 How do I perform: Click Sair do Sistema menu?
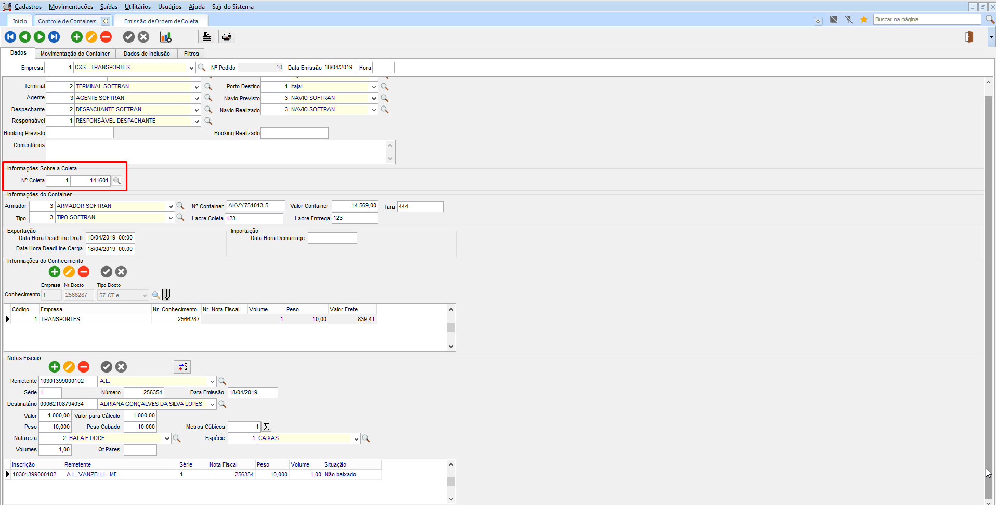(233, 7)
